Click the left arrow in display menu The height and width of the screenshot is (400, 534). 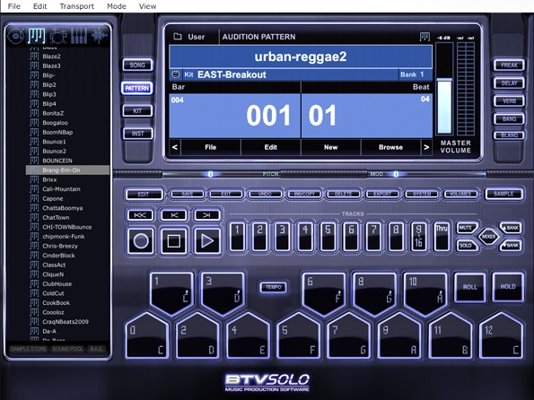pyautogui.click(x=175, y=147)
